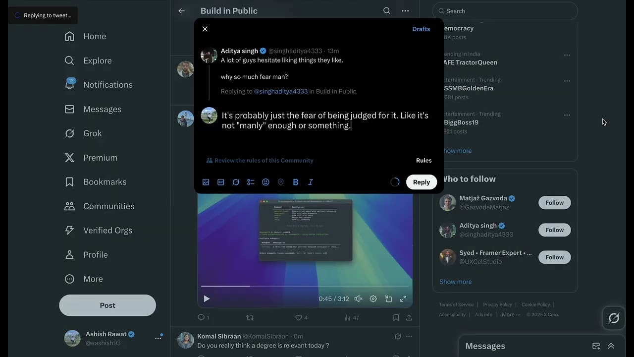
Task: Add a poll to the reply
Action: pos(251,182)
